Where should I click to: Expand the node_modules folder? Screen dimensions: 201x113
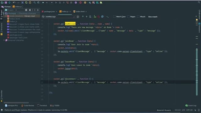click(x=6, y=16)
